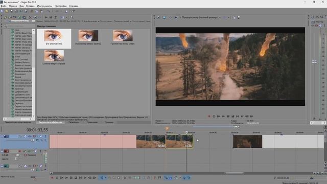This screenshot has height=184, width=327.
Task: Undo the last action with Undo icon
Action: 49,11
